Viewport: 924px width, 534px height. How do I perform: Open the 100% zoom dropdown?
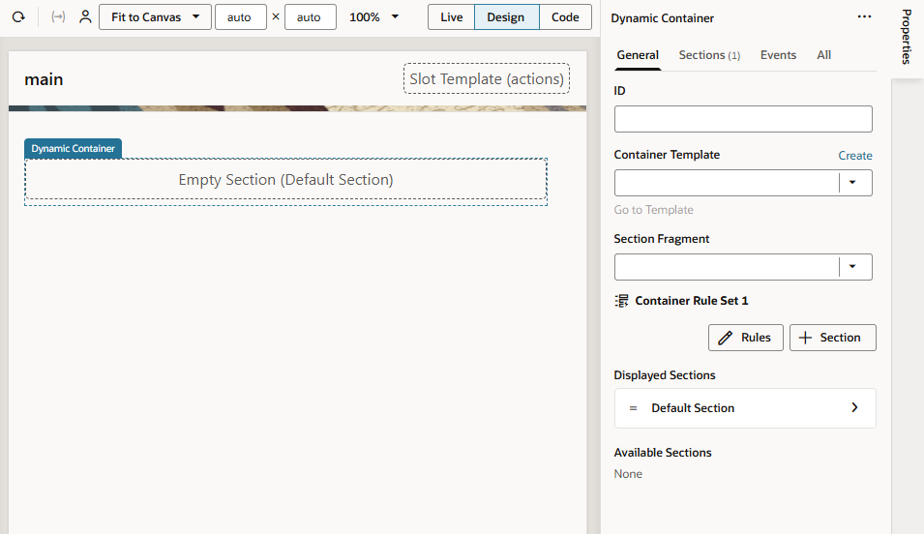(373, 17)
